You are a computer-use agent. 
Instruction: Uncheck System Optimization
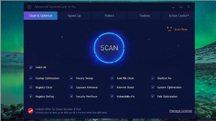(x=152, y=87)
